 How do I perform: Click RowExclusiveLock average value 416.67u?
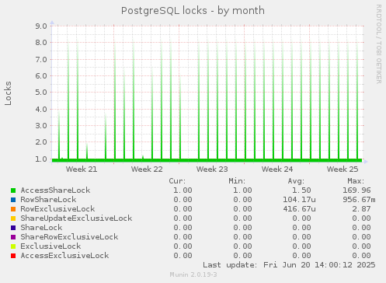(299, 209)
